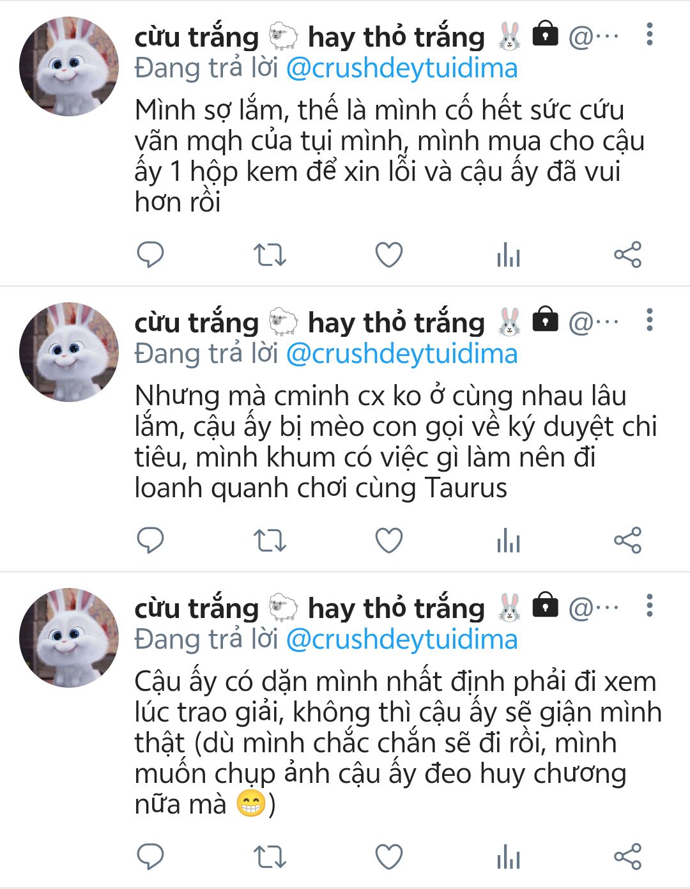690x889 pixels.
Task: Reply to the ice cream apology tweet
Action: [151, 254]
